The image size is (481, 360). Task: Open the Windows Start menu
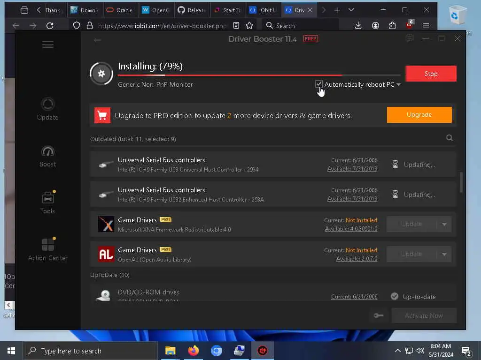pyautogui.click(x=11, y=351)
